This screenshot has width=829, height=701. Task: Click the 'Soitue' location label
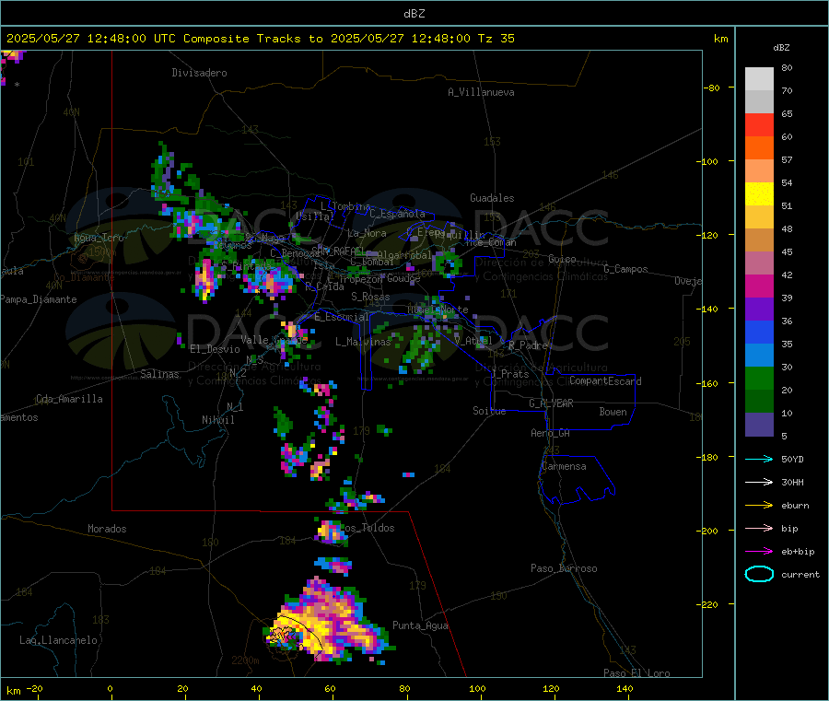point(489,411)
